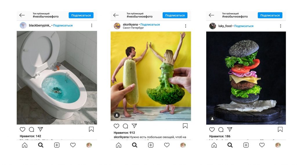Save skorikyana's post with the bookmark icon
The height and width of the screenshot is (165, 297).
click(x=185, y=126)
